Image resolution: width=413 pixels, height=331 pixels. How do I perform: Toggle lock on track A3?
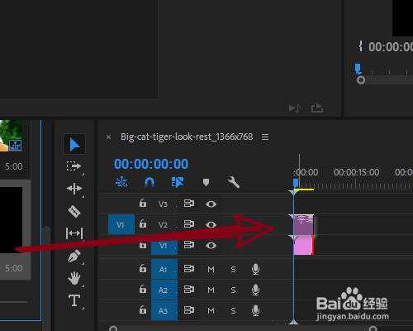pyautogui.click(x=143, y=309)
